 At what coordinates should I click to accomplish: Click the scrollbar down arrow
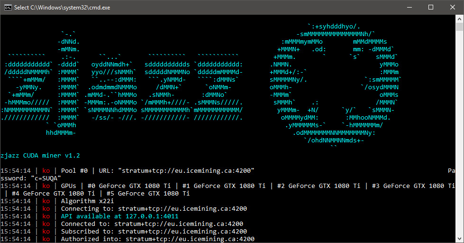[460, 239]
